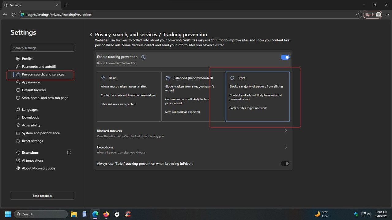Click the Send feedback button
The image size is (392, 220).
42,196
